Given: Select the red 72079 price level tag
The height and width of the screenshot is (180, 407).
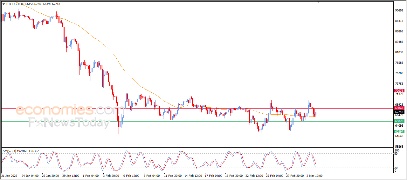Looking at the screenshot, I should pyautogui.click(x=399, y=91).
